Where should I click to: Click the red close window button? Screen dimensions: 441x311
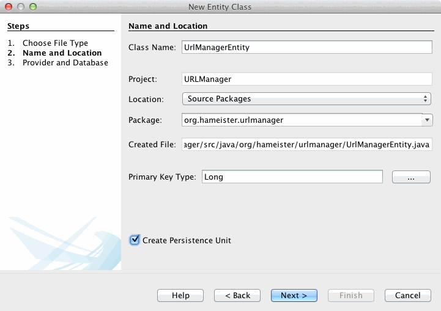[x=9, y=7]
